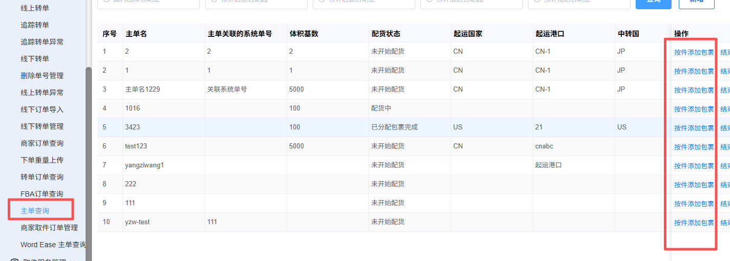Click 按件添加包裹 for row 主单名1229

pos(694,90)
